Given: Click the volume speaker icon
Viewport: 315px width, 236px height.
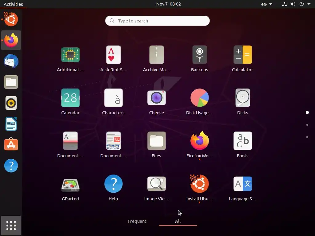Looking at the screenshot, I should pos(293,4).
